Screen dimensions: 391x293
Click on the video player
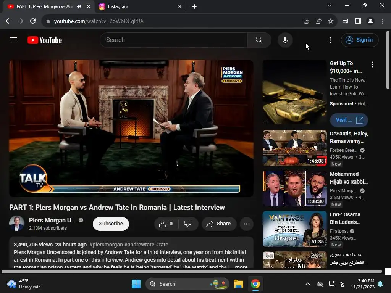131,128
